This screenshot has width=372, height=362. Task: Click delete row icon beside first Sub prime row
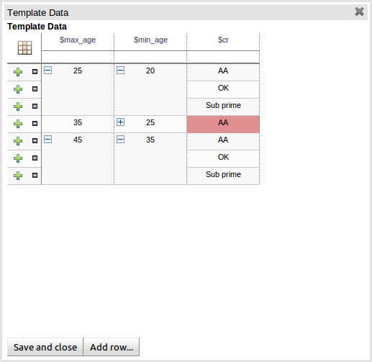[x=35, y=106]
